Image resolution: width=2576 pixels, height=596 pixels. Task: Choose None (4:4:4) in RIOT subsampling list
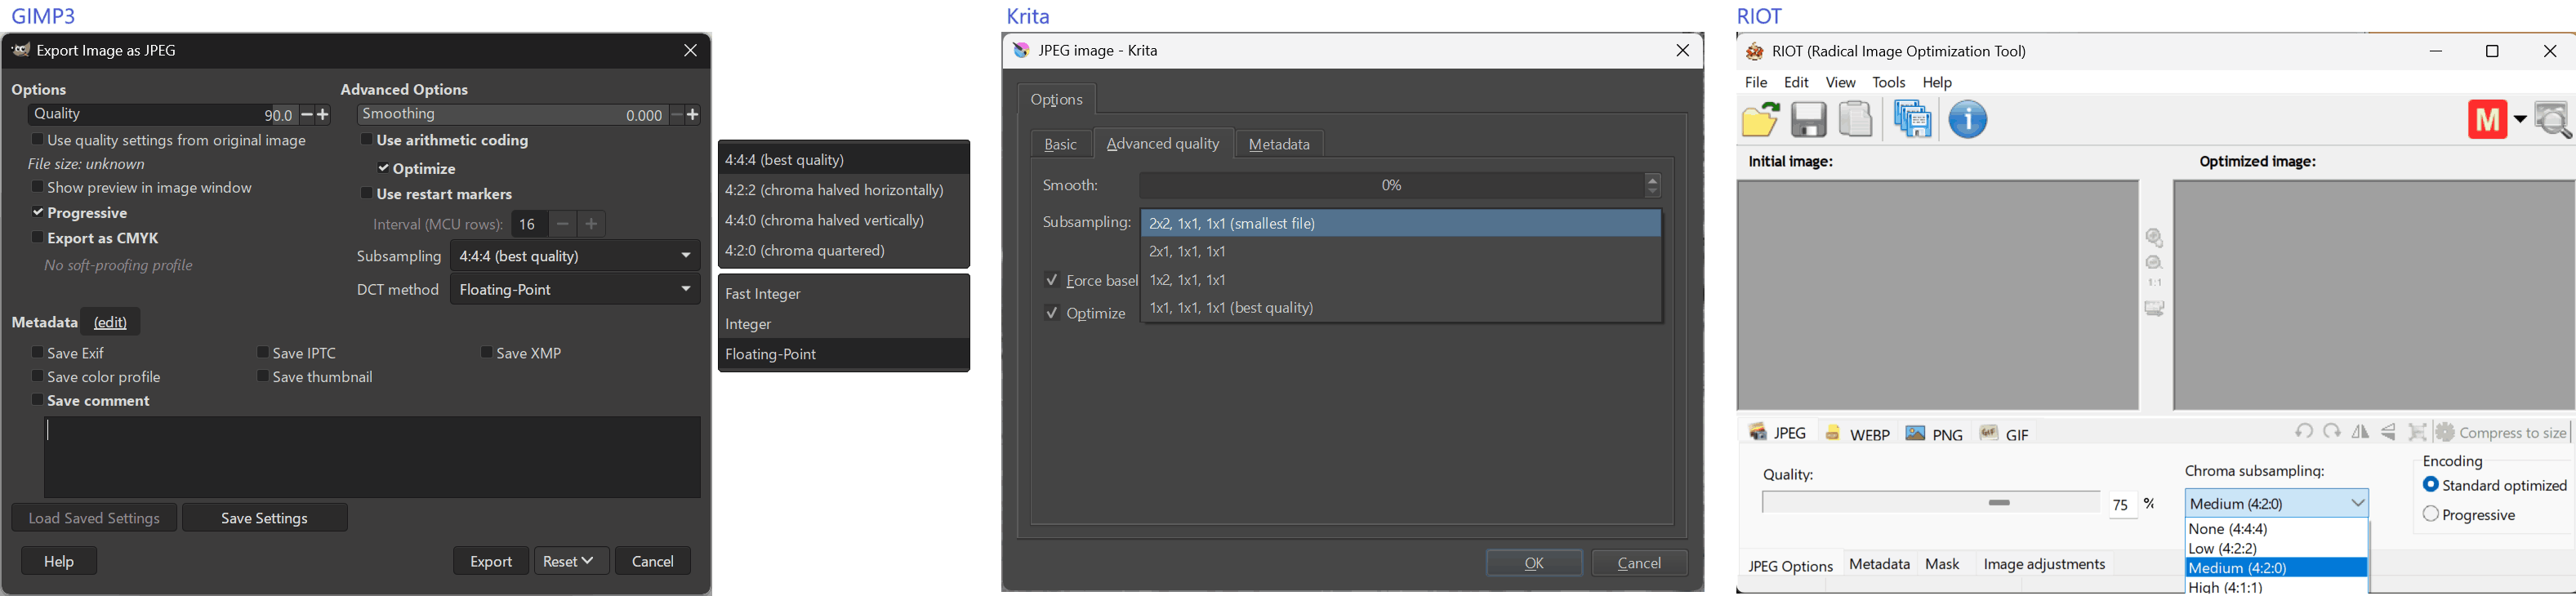coord(2276,529)
